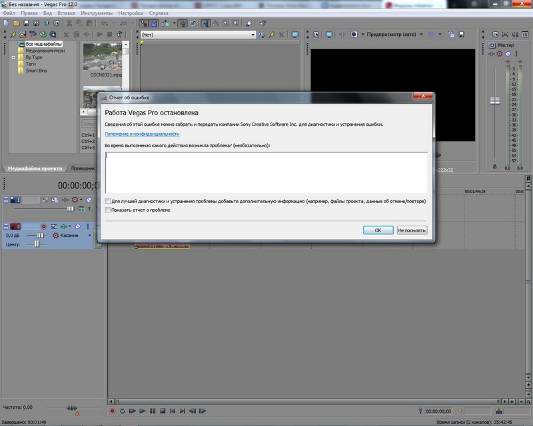Click the Open project folder icon
The width and height of the screenshot is (533, 426).
coord(15,23)
